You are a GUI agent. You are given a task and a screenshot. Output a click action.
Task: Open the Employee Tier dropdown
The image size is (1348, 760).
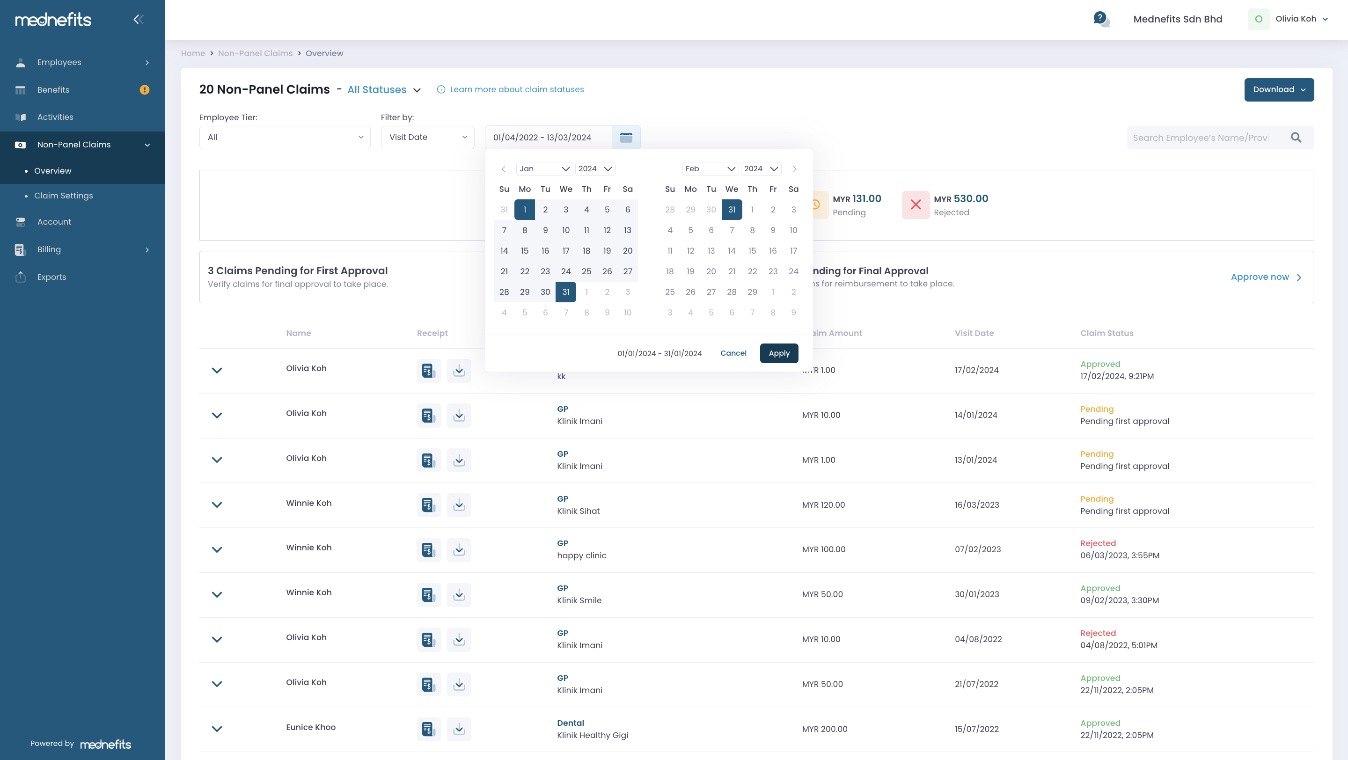point(284,137)
